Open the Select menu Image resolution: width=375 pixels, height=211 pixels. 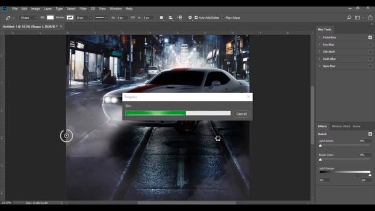pos(71,9)
